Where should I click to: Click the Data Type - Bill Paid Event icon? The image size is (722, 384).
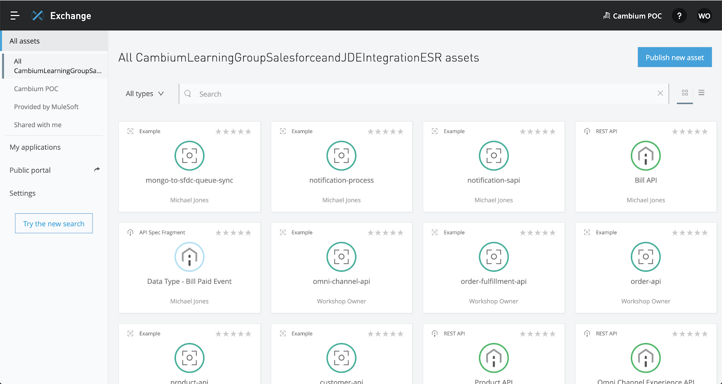tap(189, 257)
